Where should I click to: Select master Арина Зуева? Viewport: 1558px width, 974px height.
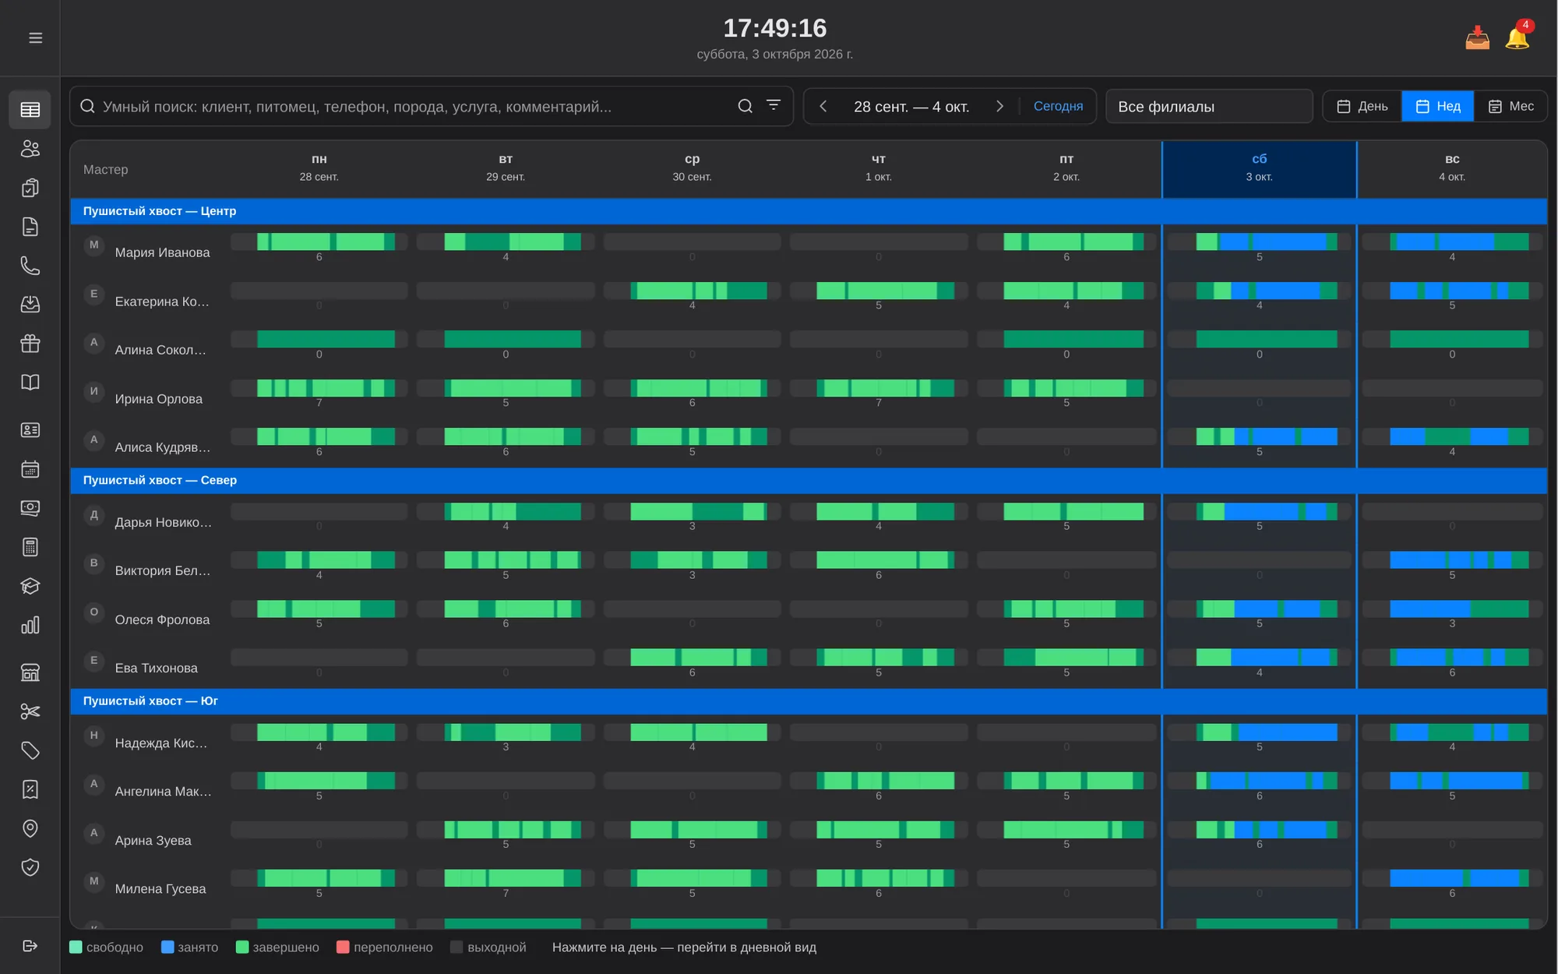tap(153, 840)
